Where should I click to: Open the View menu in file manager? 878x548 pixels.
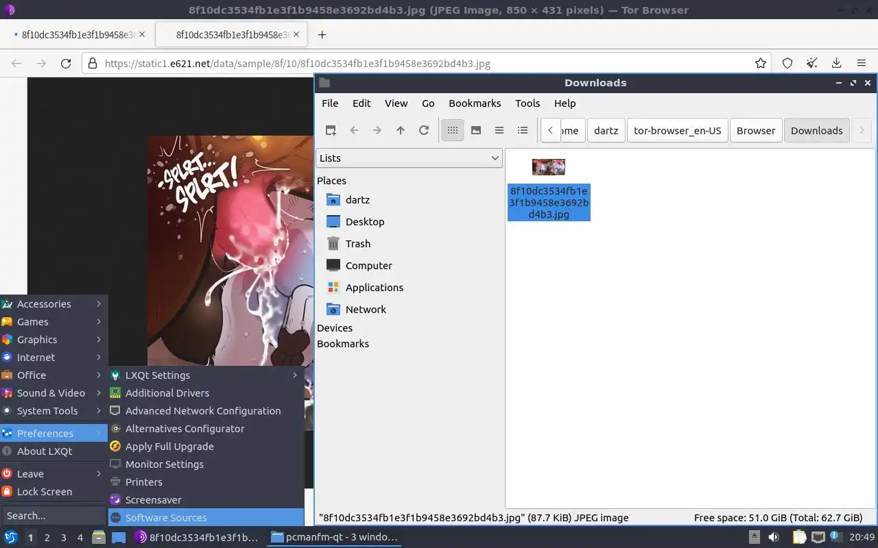coord(396,103)
